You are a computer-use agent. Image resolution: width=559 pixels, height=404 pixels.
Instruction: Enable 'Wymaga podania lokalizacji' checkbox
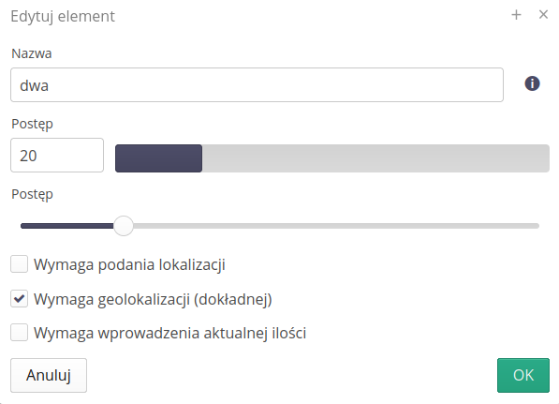(20, 264)
